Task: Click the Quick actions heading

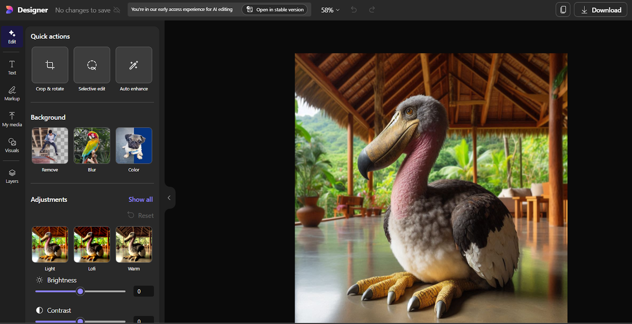Action: click(x=50, y=36)
